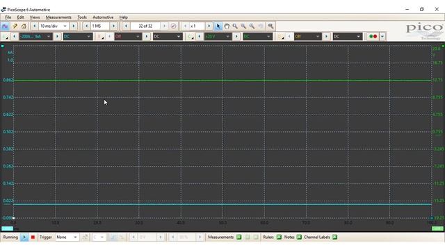This screenshot has height=250, width=445.
Task: Open Channel A options button
Action: coord(6,37)
